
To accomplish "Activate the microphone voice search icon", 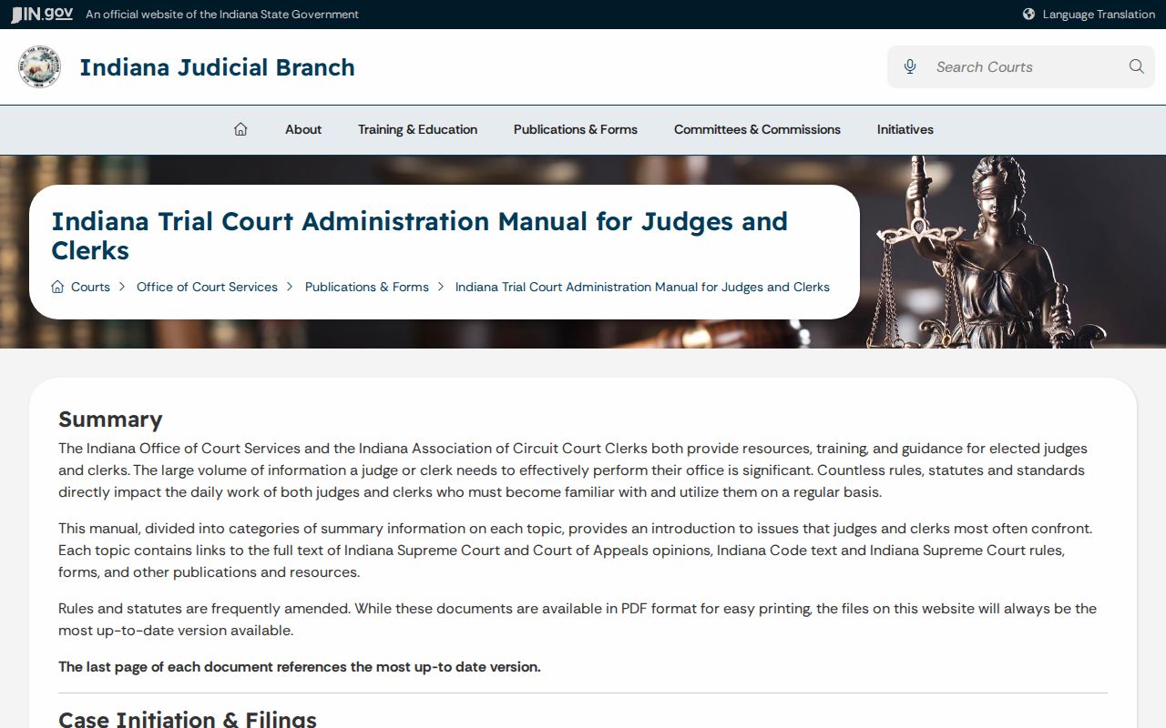I will point(909,66).
